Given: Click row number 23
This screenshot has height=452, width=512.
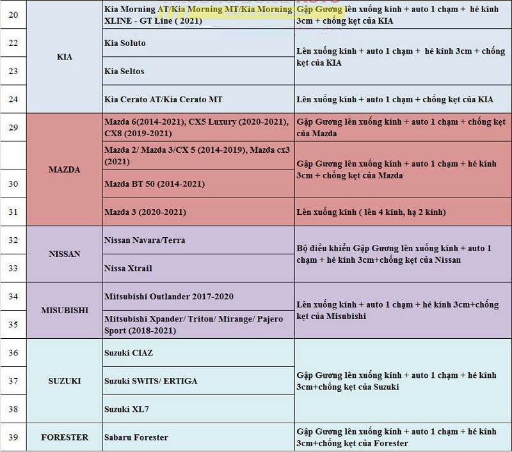Looking at the screenshot, I should tap(13, 71).
